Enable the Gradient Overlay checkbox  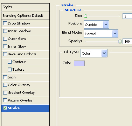tap(5, 93)
